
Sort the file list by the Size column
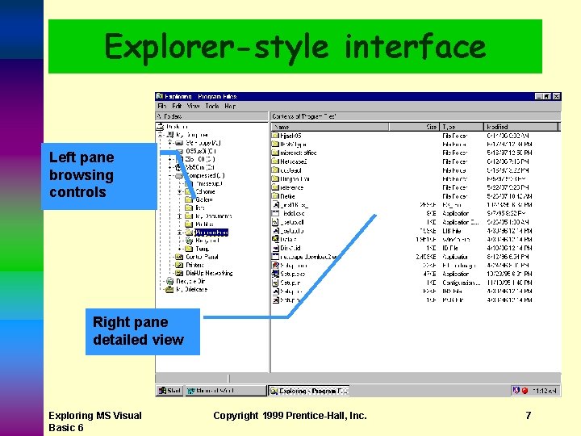coord(414,127)
